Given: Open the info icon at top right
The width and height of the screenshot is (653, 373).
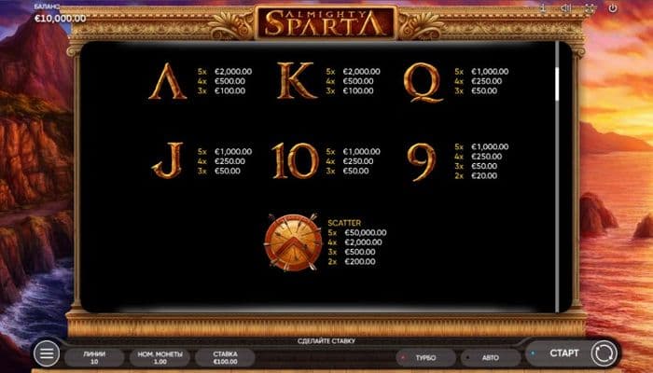Looking at the screenshot, I should [543, 8].
